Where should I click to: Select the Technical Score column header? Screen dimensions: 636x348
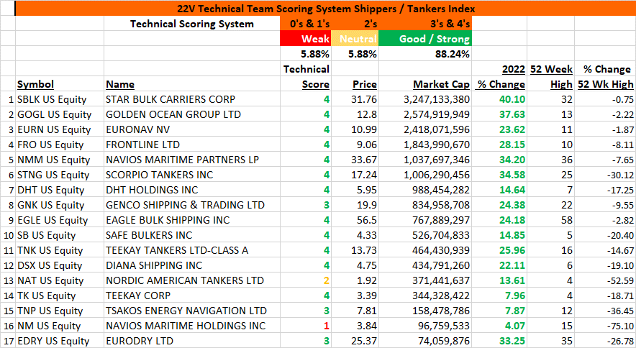(306, 77)
